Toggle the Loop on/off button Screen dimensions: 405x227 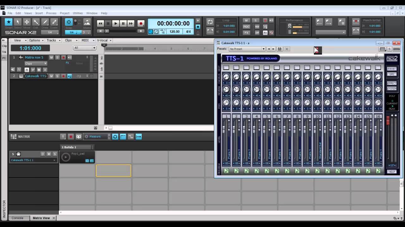pyautogui.click(x=210, y=22)
